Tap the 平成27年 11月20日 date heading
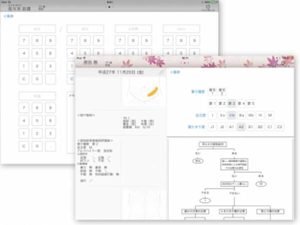 120,72
